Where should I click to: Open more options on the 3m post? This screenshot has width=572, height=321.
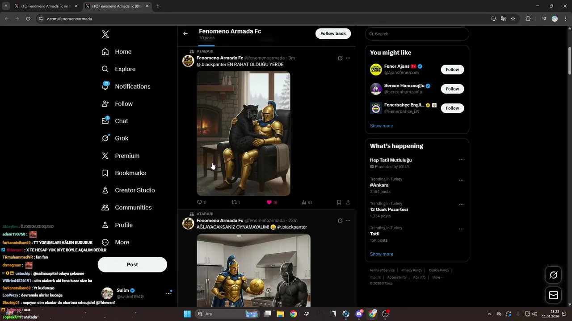(348, 58)
